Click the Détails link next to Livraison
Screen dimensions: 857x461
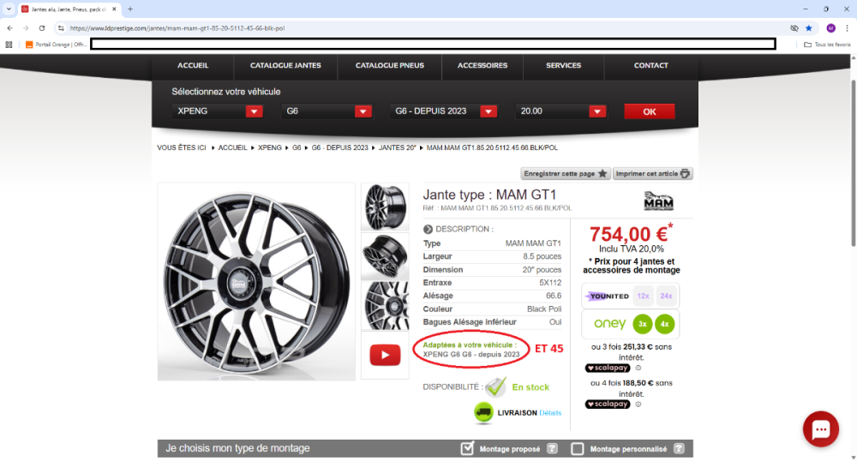pyautogui.click(x=550, y=413)
